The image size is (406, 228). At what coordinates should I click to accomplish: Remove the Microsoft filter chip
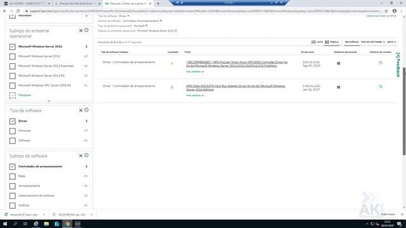pos(147,25)
